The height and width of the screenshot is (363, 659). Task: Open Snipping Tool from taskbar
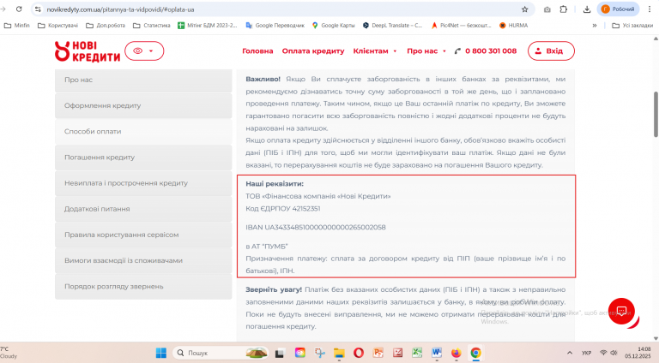pyautogui.click(x=319, y=353)
